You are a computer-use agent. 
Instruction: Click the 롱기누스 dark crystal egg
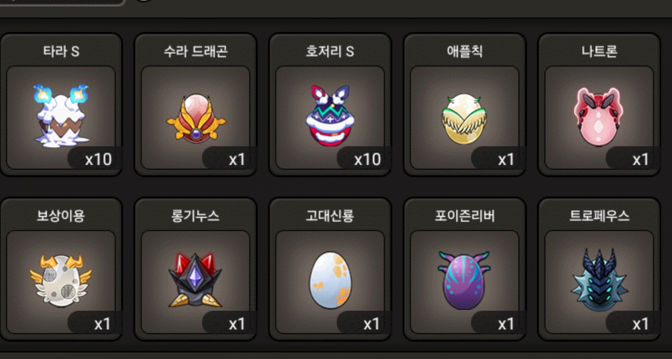coord(196,280)
